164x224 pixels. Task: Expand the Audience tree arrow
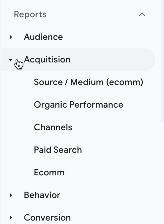click(11, 37)
